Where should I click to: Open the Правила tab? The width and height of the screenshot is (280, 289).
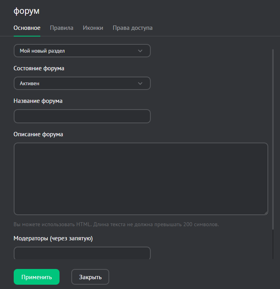61,28
